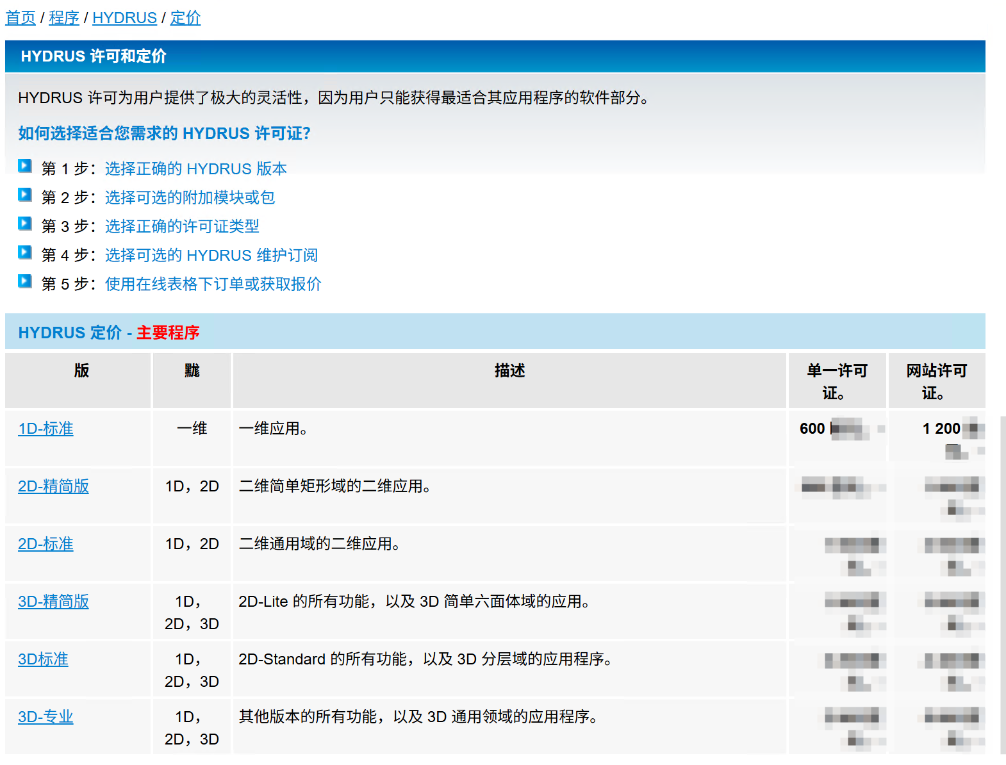Click the arrow bullet beside 第 4 步
Image resolution: width=1006 pixels, height=765 pixels.
point(25,252)
